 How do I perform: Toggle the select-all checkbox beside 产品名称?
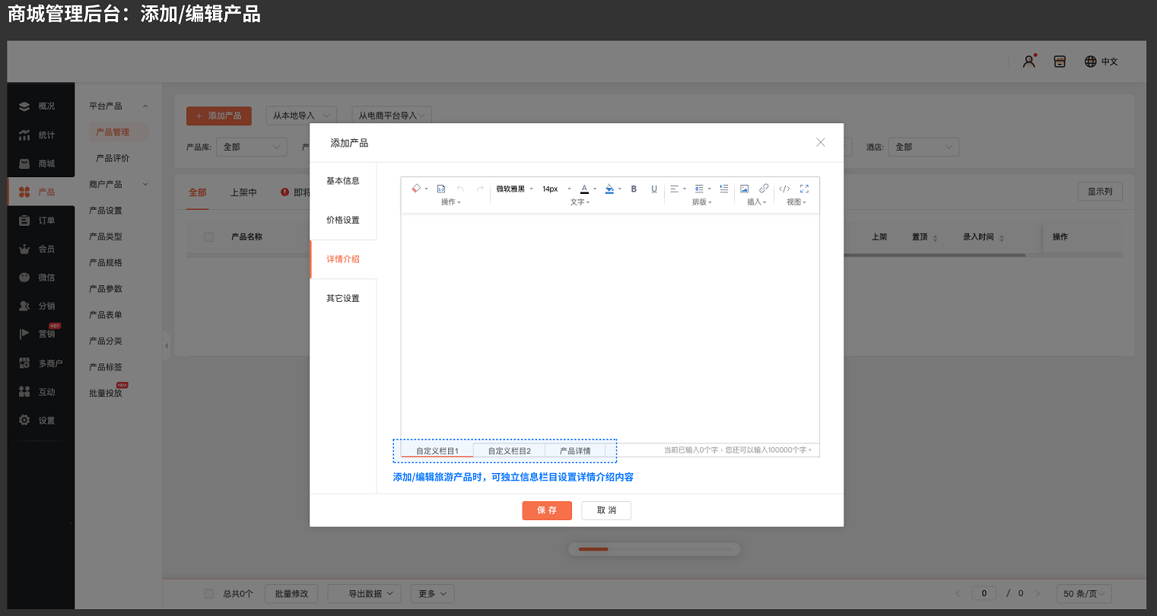[208, 237]
